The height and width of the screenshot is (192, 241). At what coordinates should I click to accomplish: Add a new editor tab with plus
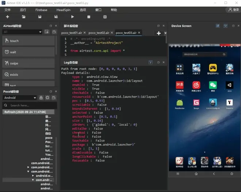159,33
